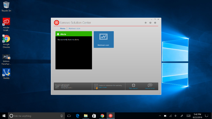Image resolution: width=212 pixels, height=119 pixels.
Task: Click Cortana microphone icon
Action: pos(61,116)
